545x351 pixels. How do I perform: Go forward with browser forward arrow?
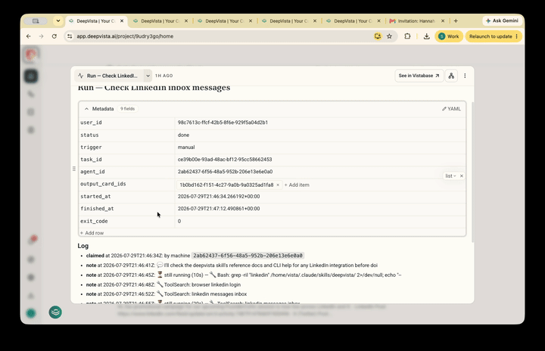(41, 36)
